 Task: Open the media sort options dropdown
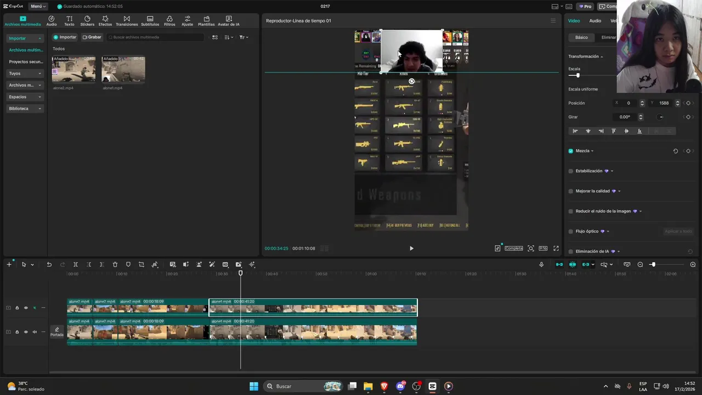click(x=229, y=37)
